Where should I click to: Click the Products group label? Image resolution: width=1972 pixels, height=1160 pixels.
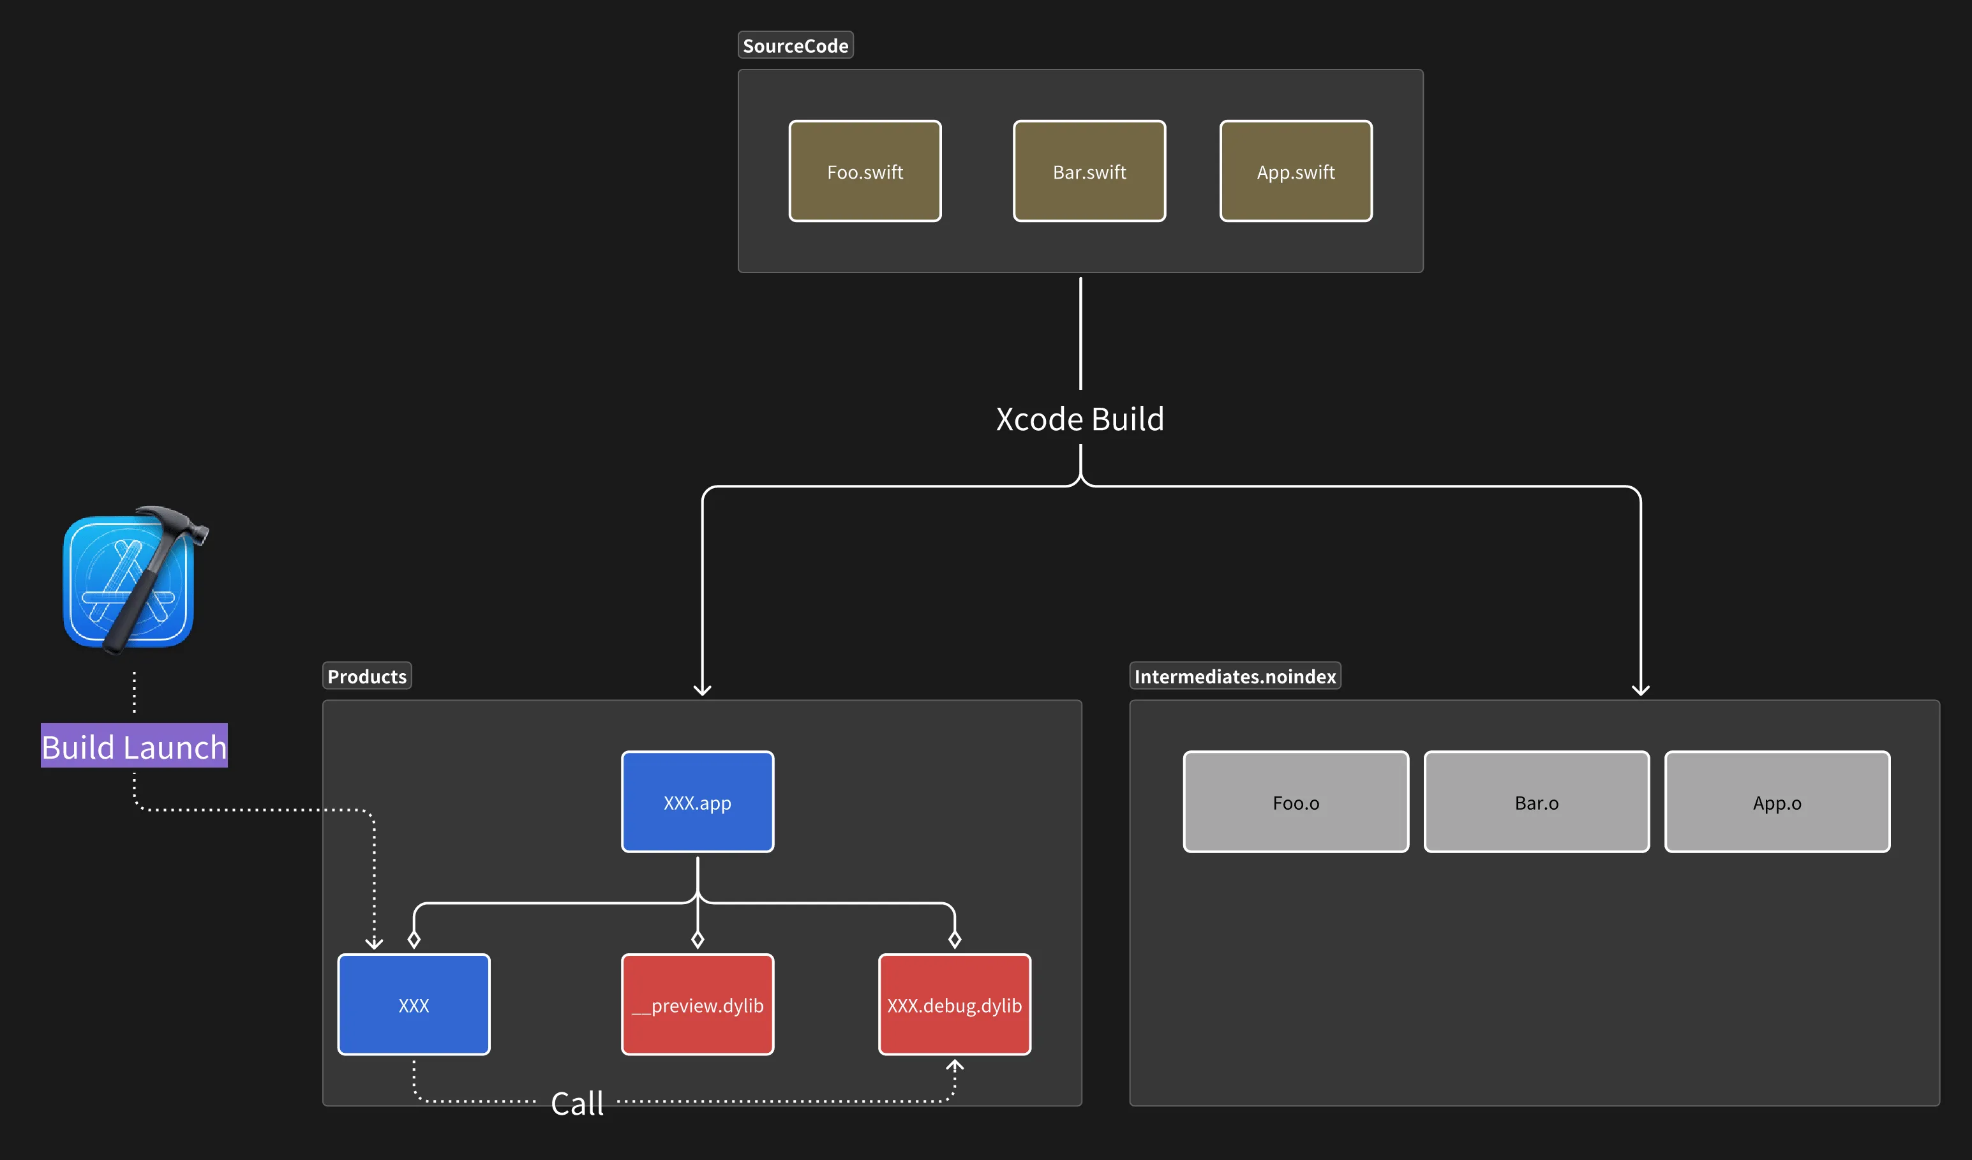tap(366, 676)
